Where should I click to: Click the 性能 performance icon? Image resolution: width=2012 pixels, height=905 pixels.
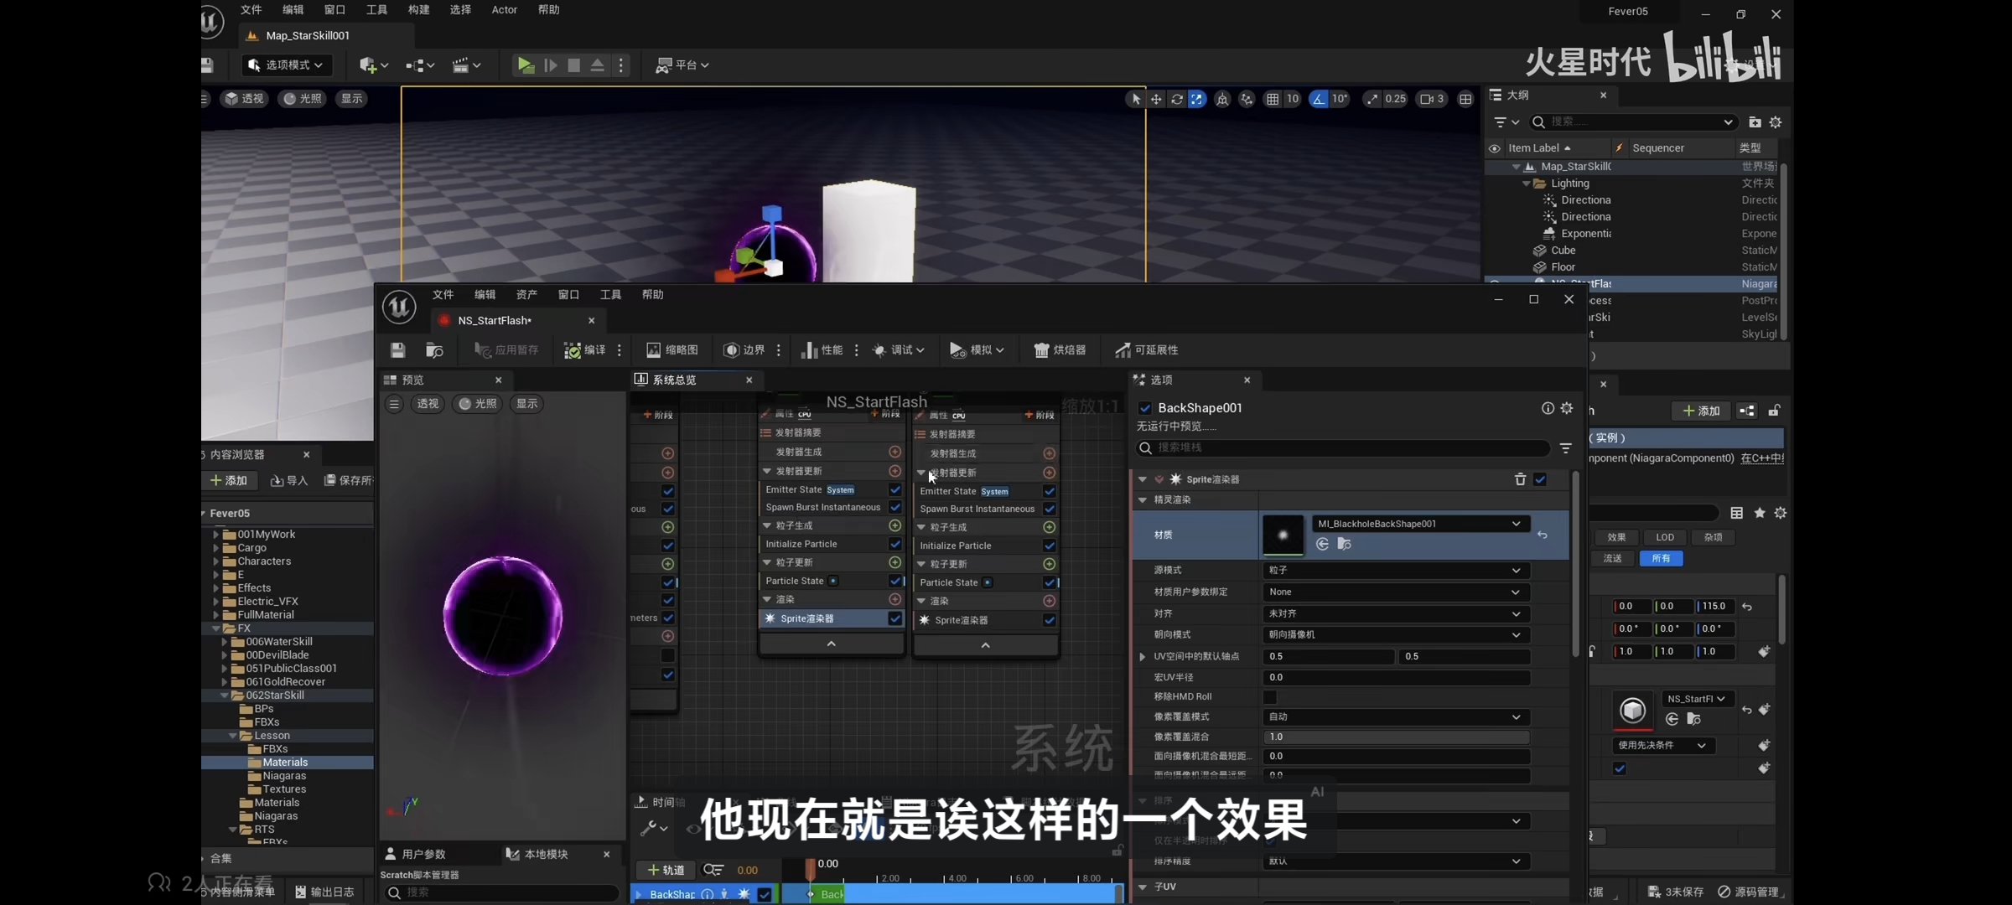click(x=809, y=350)
